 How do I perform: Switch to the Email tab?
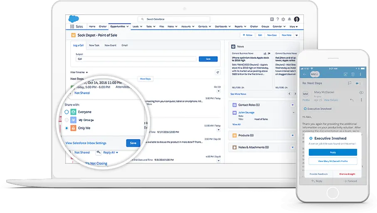125,45
